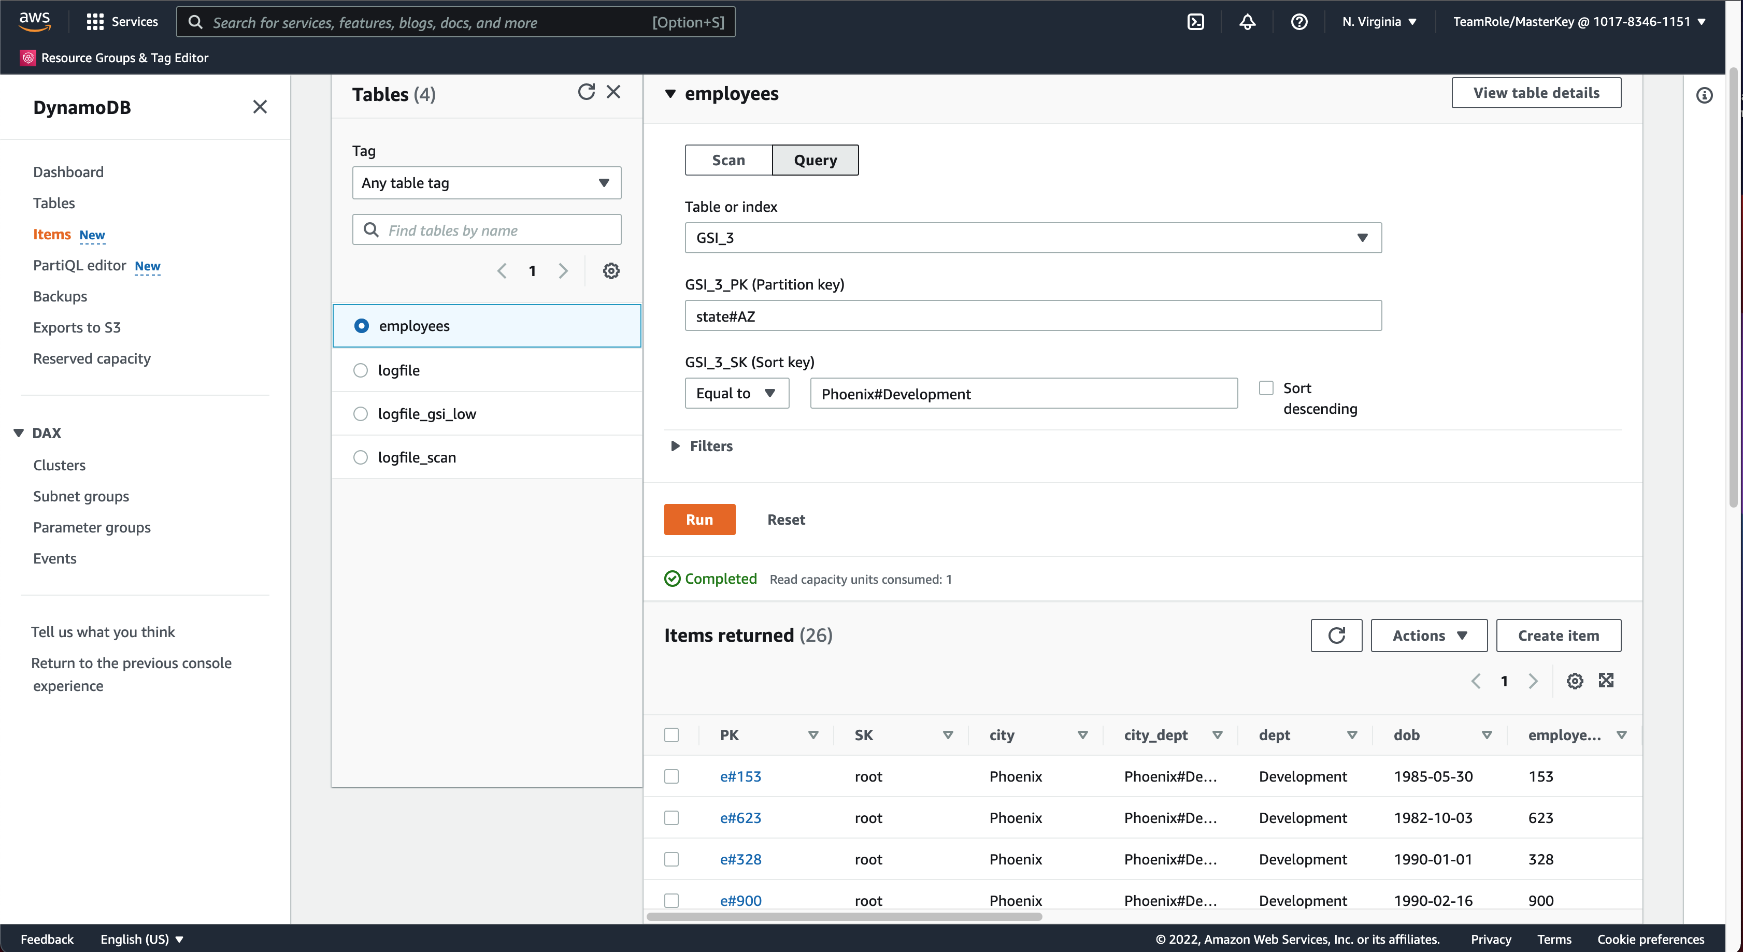Click the Create item button
Viewport: 1743px width, 952px height.
[x=1558, y=636]
